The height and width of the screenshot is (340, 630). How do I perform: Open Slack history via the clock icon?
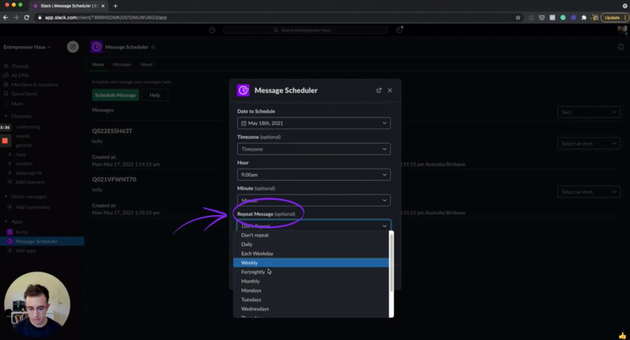[x=212, y=29]
